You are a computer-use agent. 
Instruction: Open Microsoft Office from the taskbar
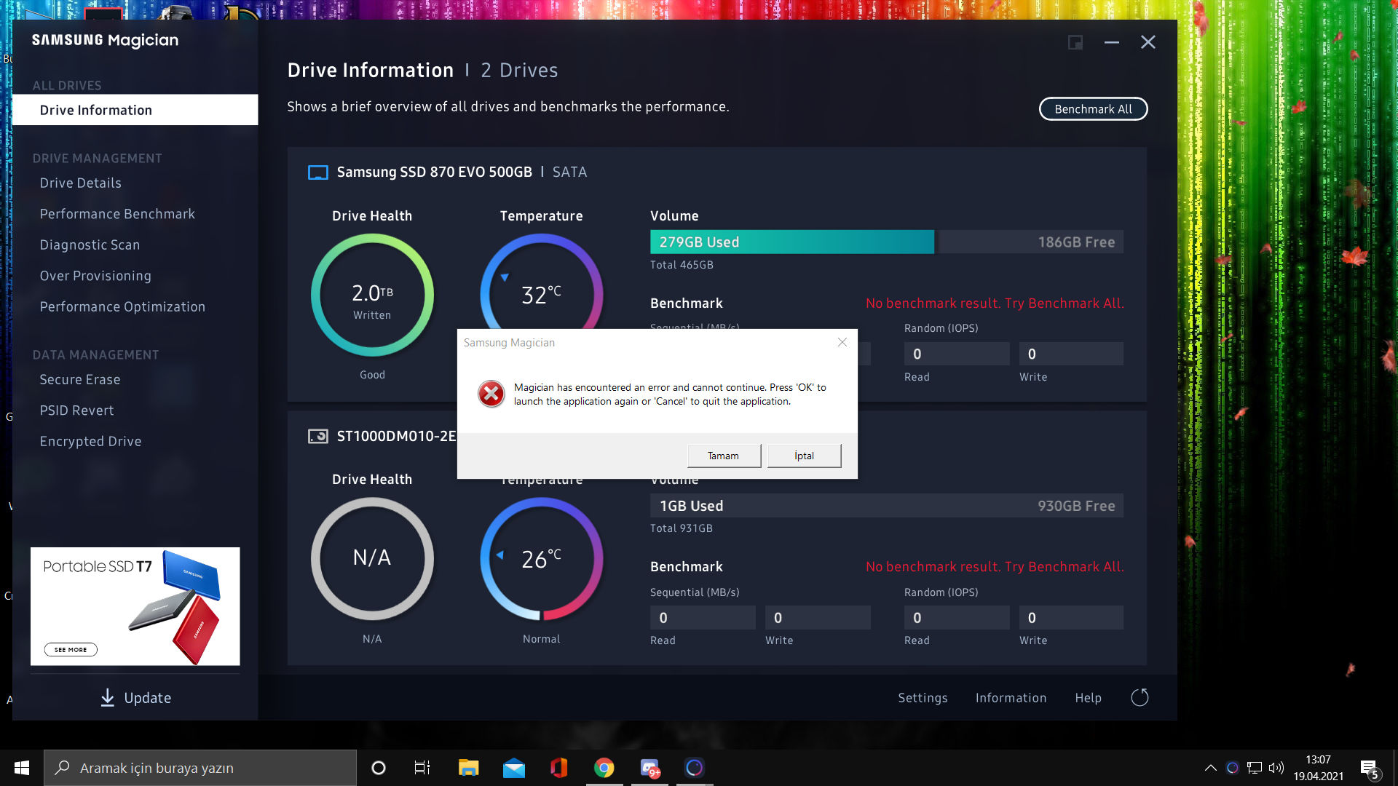point(558,768)
